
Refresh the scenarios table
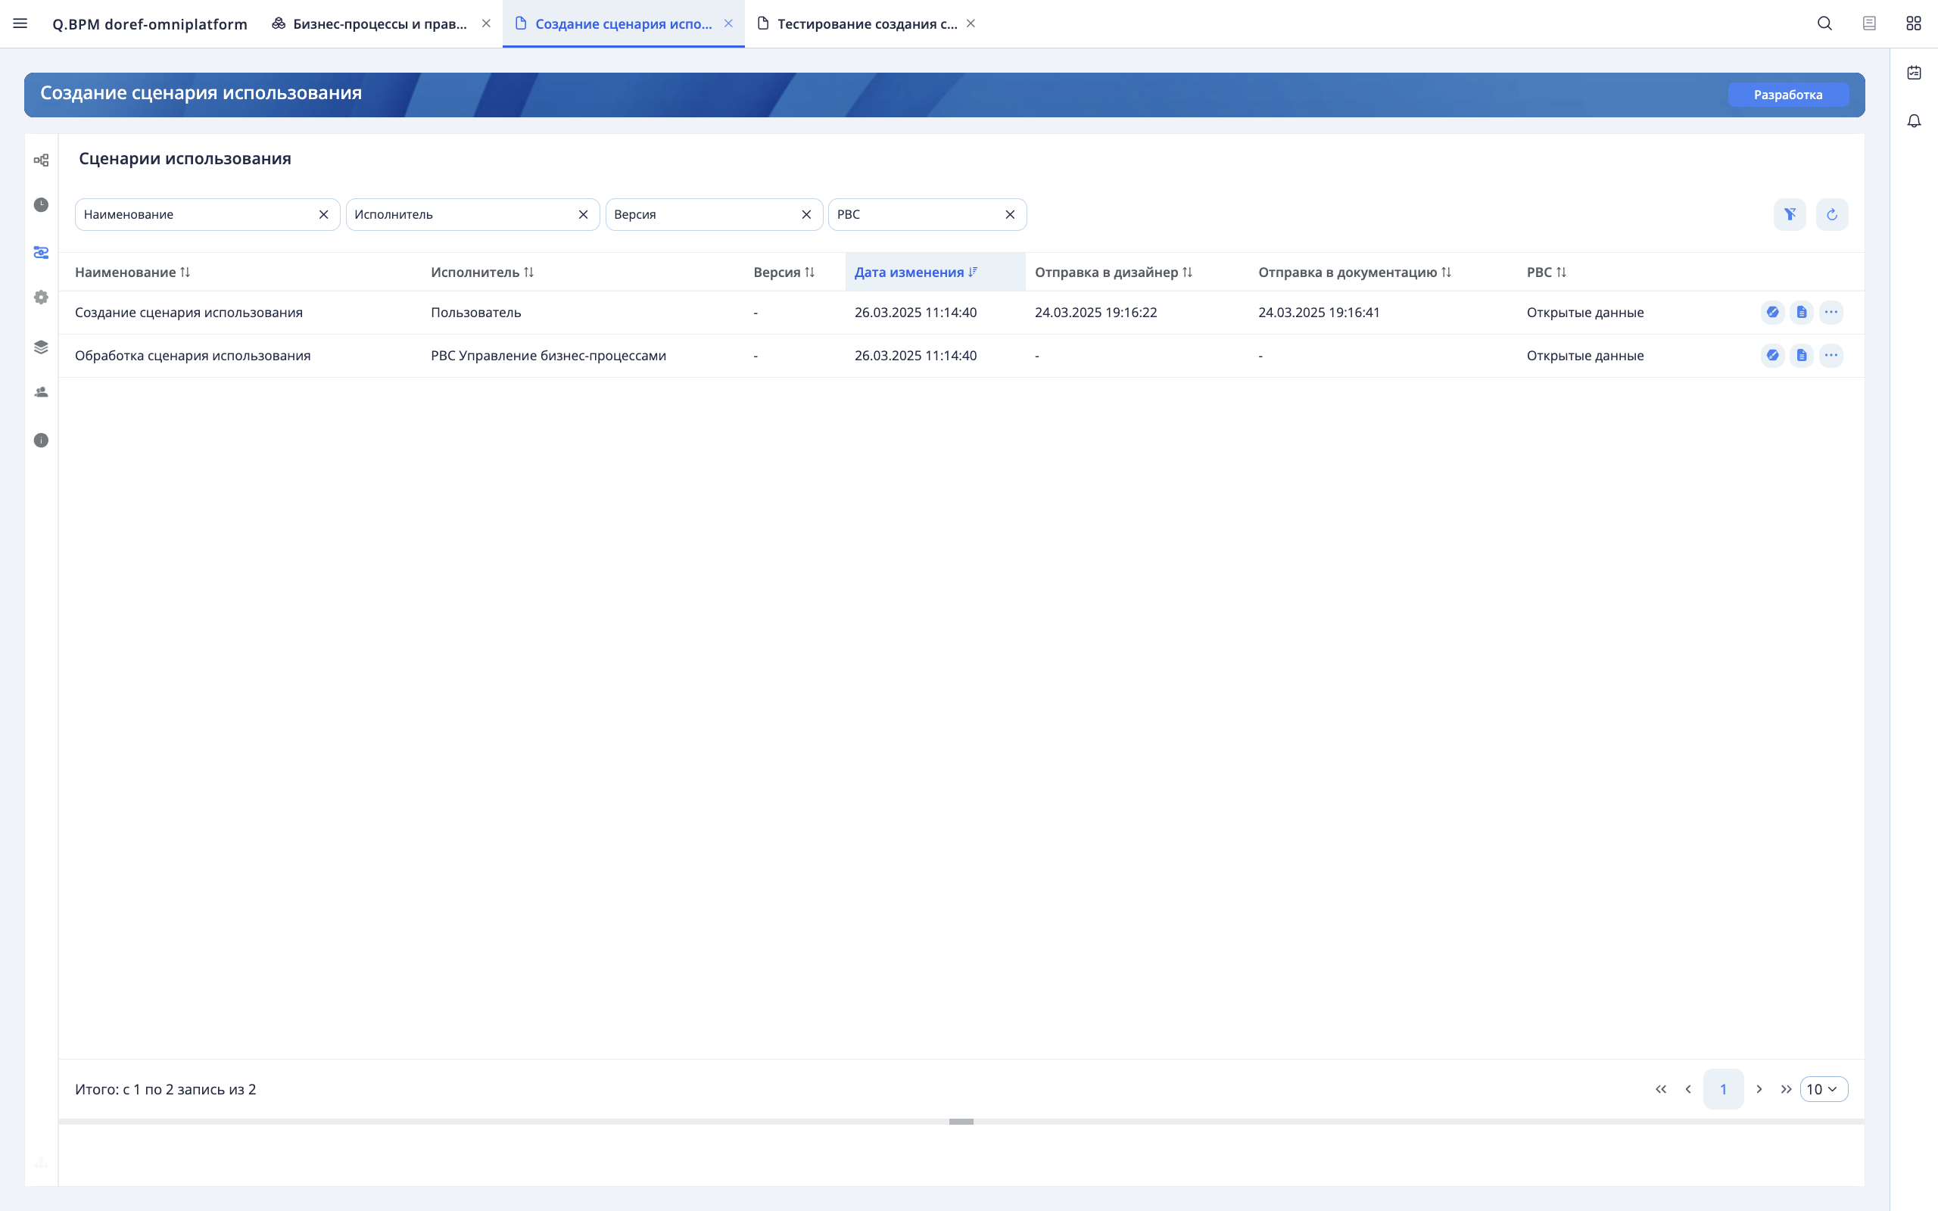pos(1831,215)
